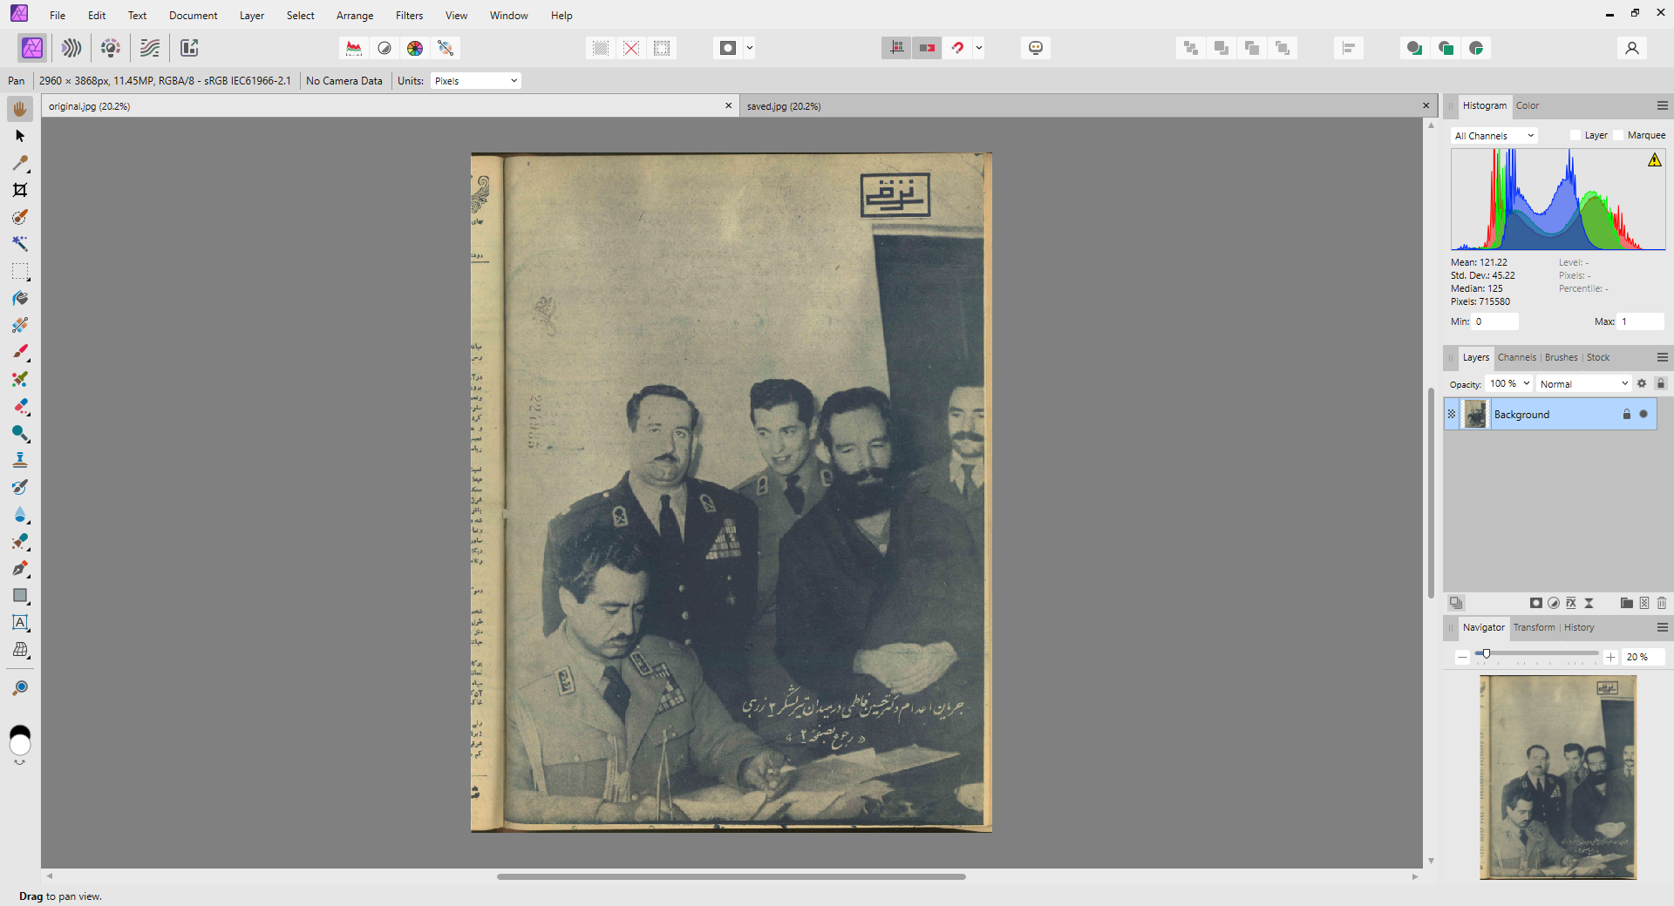Image resolution: width=1674 pixels, height=906 pixels.
Task: Select the Rectangular Marquee tool
Action: tap(20, 271)
